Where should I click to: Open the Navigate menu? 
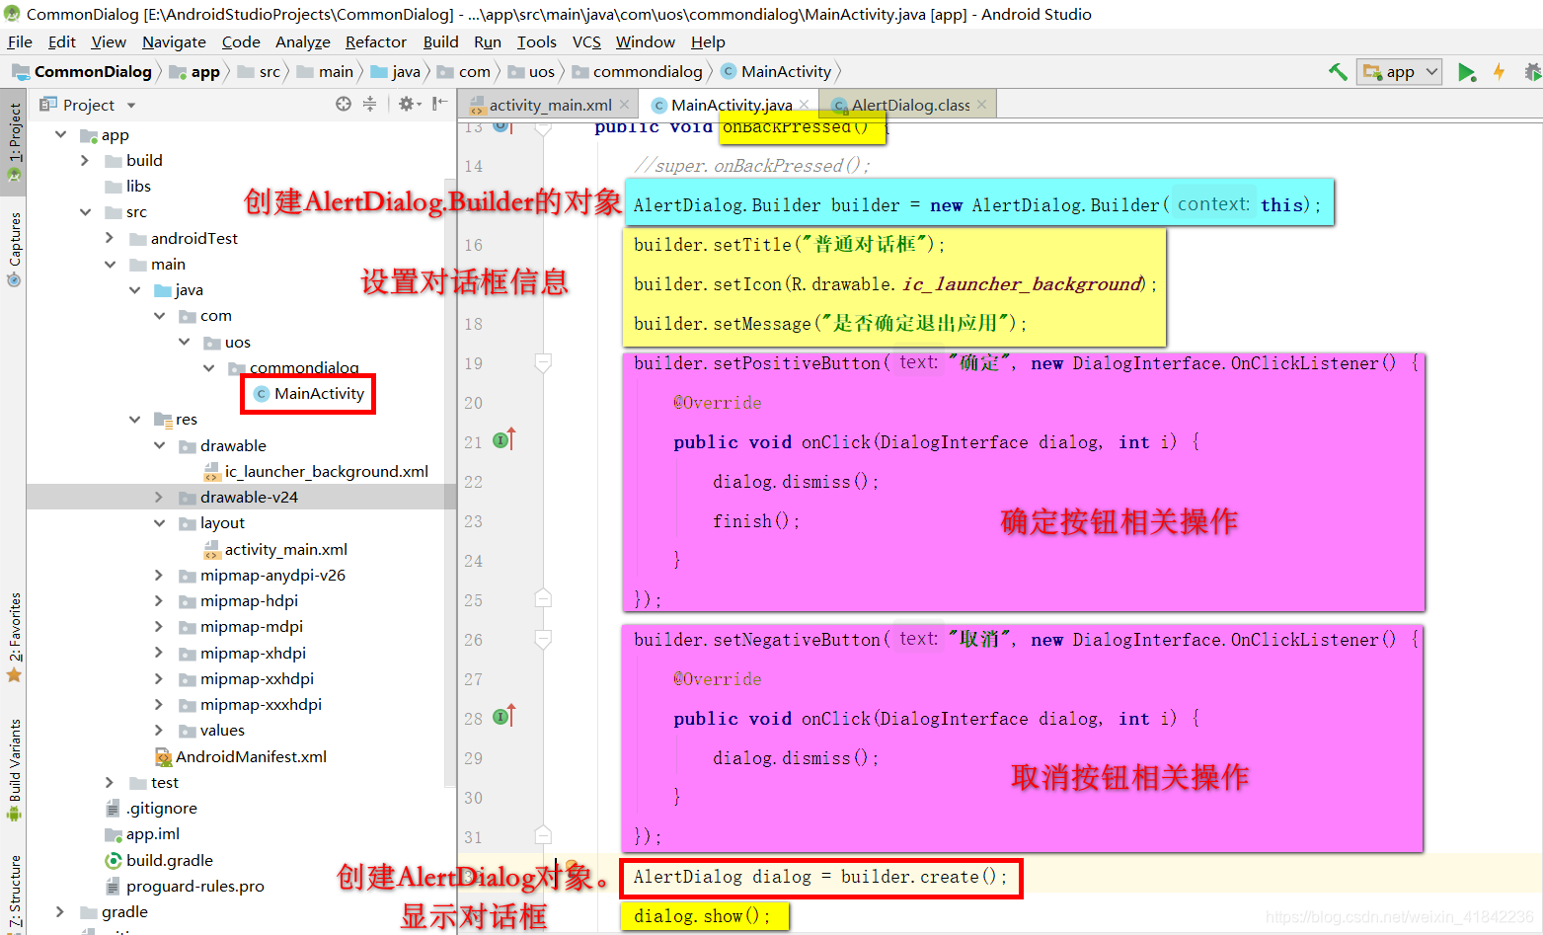[x=174, y=41]
